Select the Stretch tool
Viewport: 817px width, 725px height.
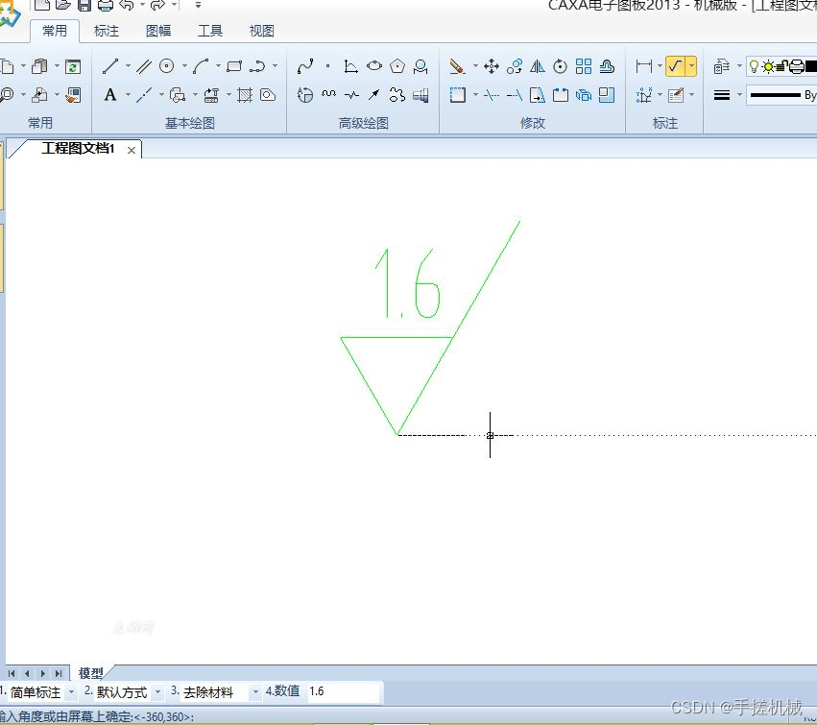point(538,95)
